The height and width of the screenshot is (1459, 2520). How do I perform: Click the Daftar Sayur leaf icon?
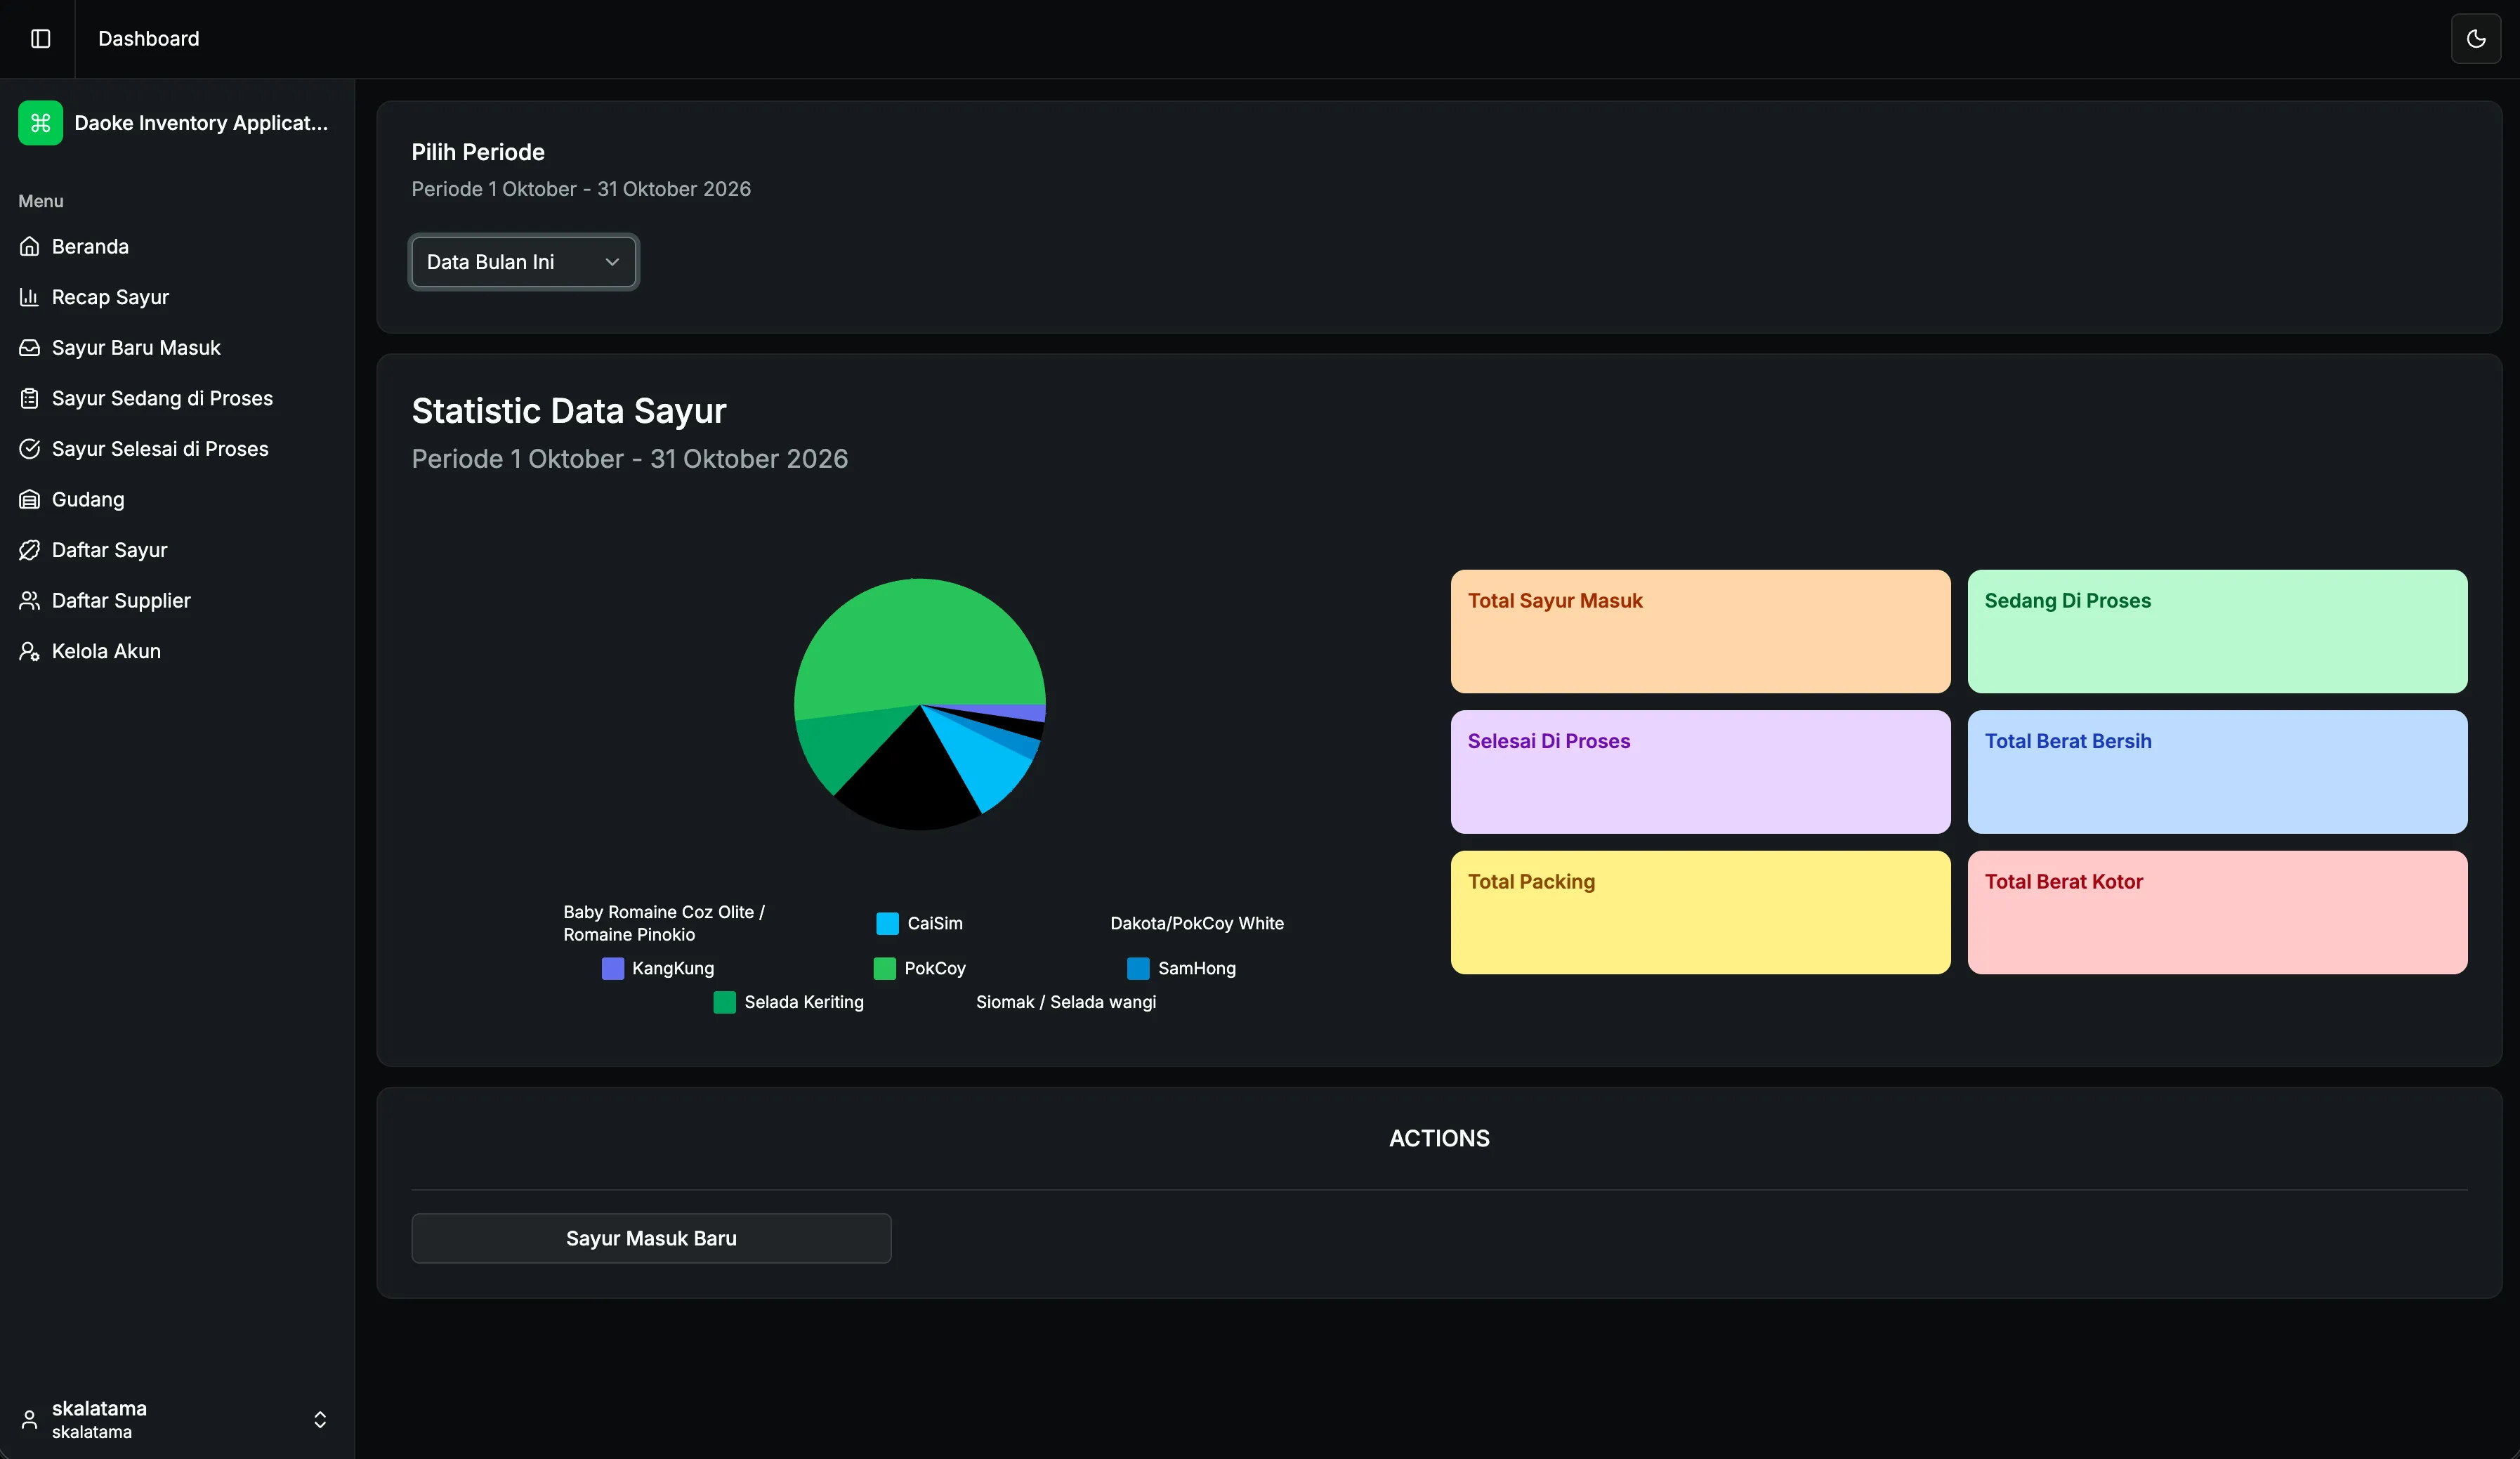tap(30, 550)
